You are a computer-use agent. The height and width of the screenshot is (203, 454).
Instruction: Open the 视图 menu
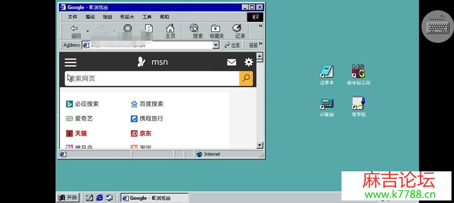107,17
